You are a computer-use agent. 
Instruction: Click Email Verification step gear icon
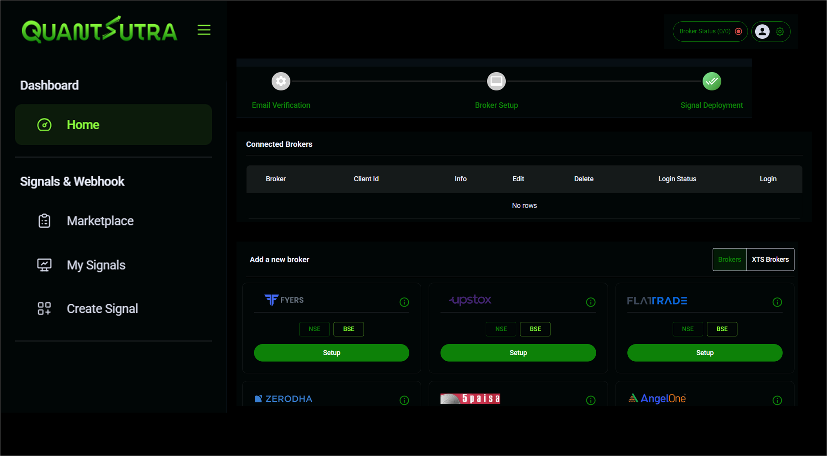281,81
